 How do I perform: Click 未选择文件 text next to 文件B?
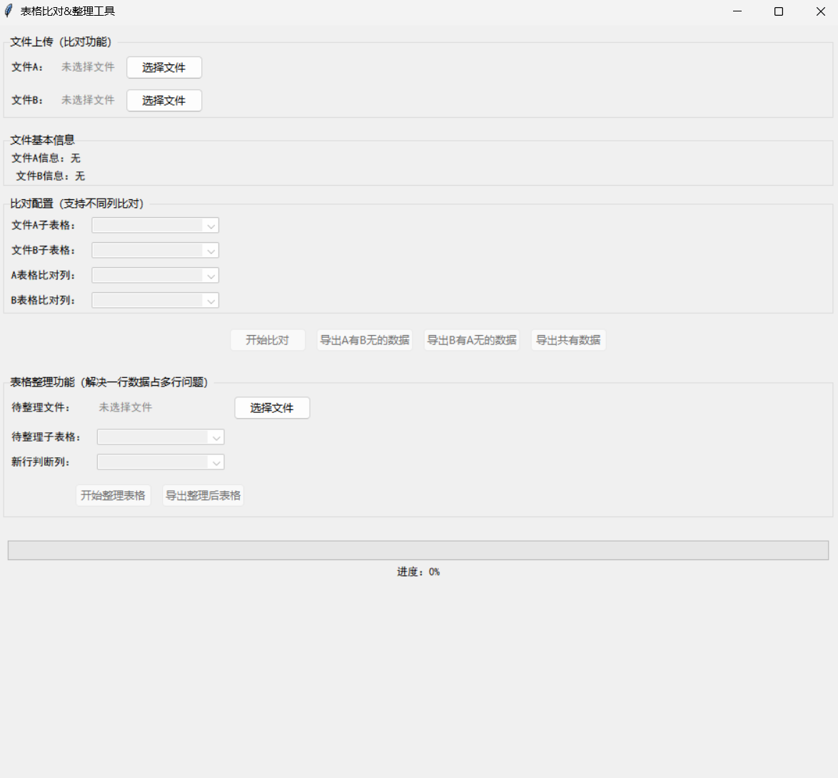[x=89, y=100]
